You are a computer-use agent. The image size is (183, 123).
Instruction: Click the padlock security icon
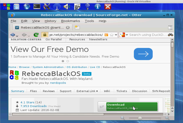[45, 35]
